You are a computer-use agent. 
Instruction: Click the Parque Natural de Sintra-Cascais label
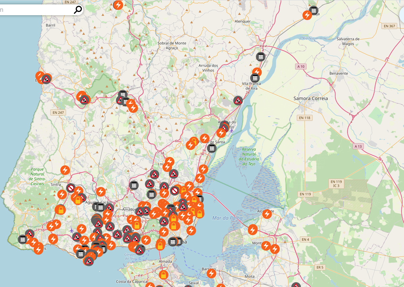tap(38, 177)
